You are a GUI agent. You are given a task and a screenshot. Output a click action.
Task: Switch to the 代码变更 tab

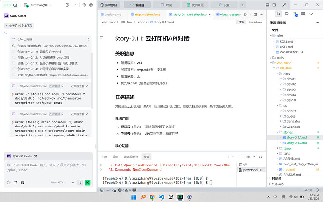195,5
